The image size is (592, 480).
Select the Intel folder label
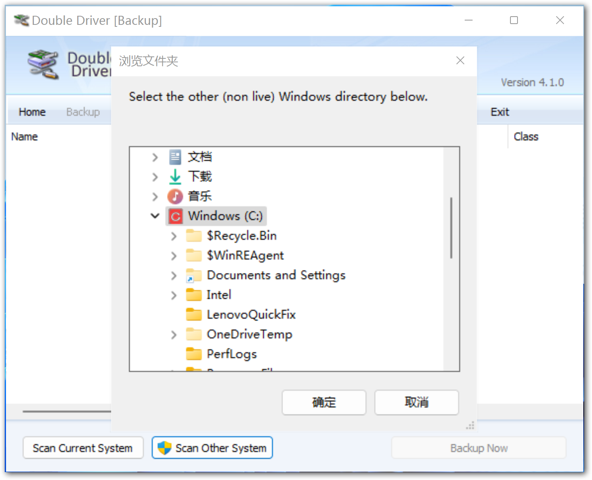click(219, 295)
